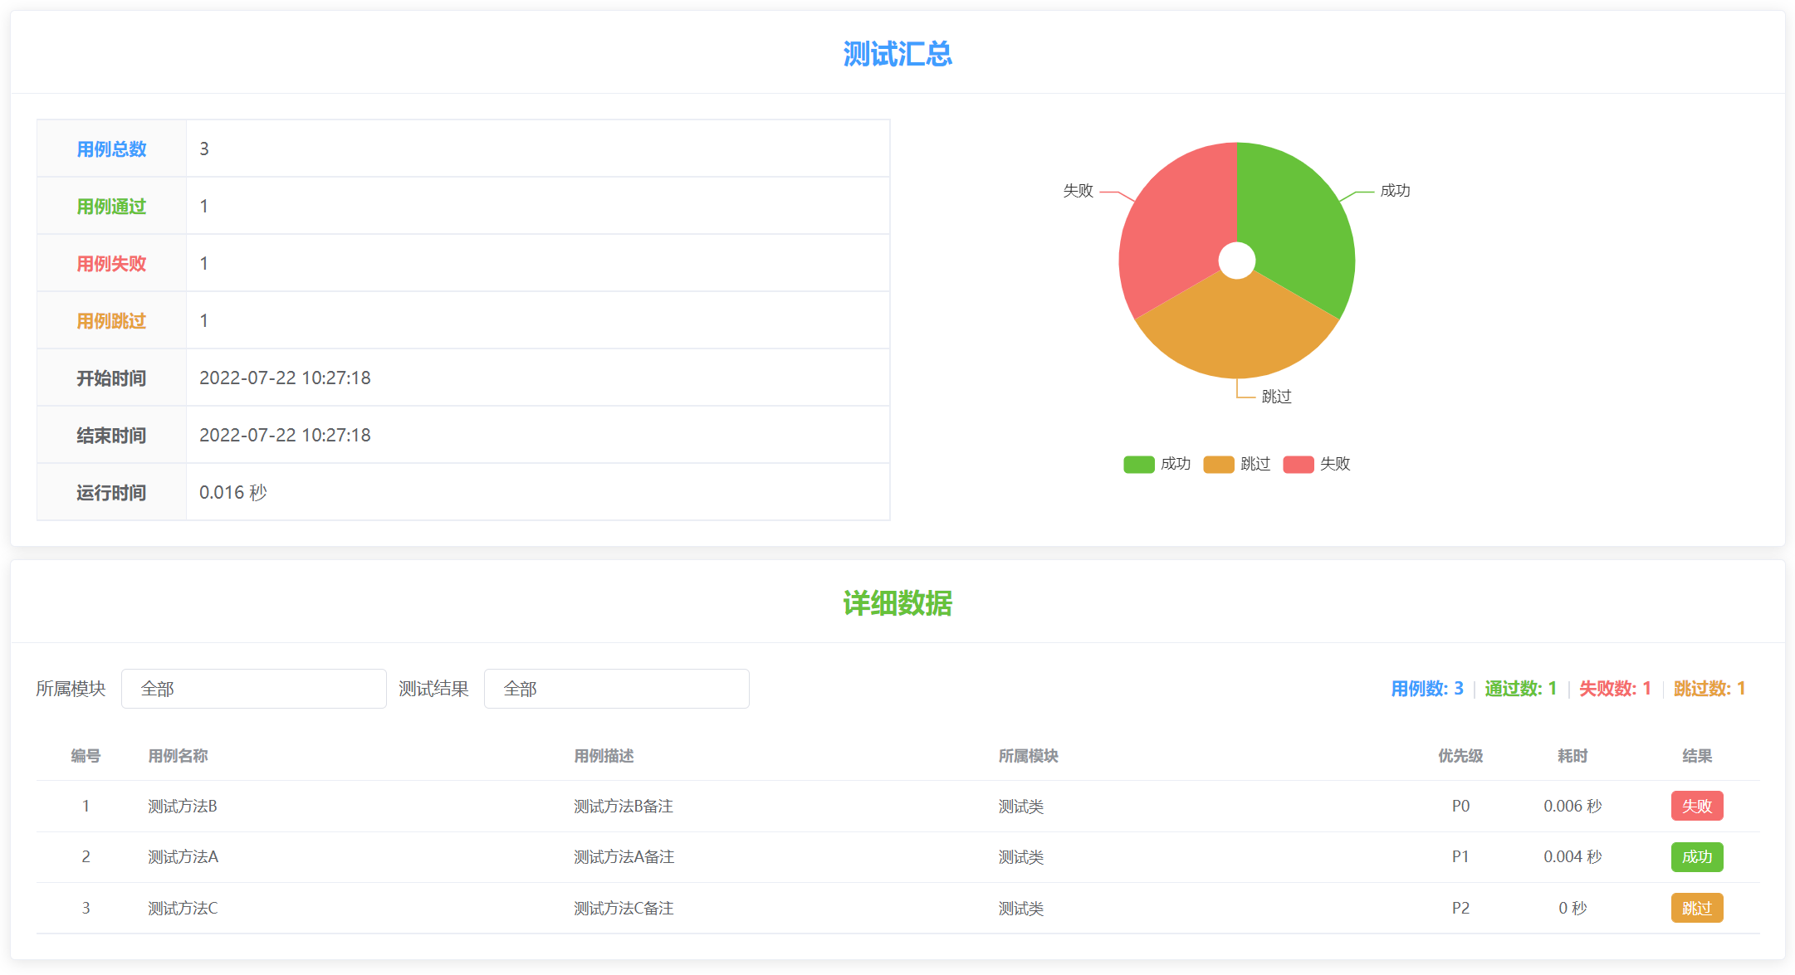Viewport: 1795px width, 975px height.
Task: Click the 用例数: 3 stat link
Action: pos(1426,688)
